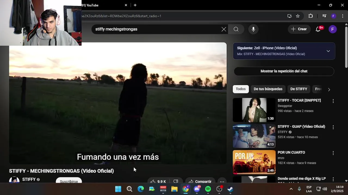Image resolution: width=348 pixels, height=195 pixels.
Task: Click the address bar URL
Action: (x=121, y=16)
